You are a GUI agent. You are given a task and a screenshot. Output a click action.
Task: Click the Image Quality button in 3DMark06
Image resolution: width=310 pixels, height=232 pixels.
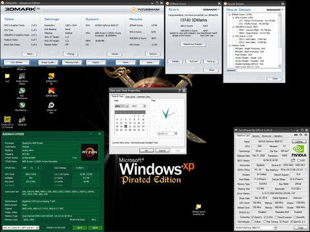click(48, 63)
